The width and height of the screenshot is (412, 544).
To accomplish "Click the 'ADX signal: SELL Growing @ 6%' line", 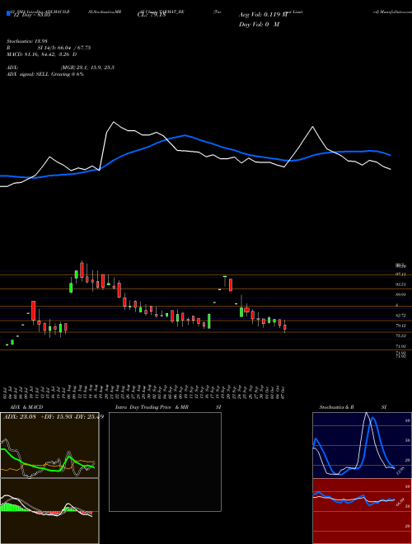I will click(45, 74).
